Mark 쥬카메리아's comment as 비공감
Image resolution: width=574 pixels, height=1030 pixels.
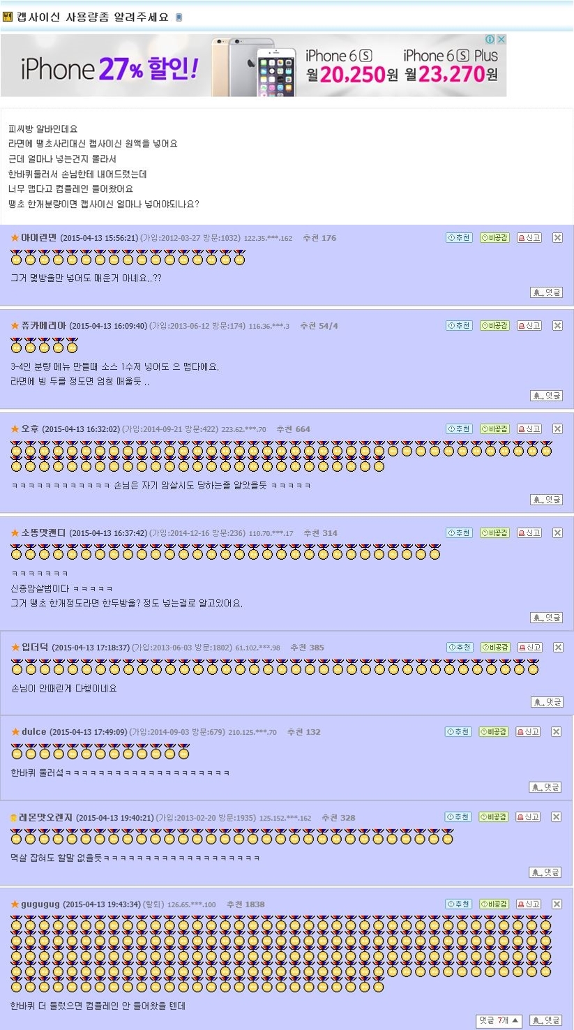coord(494,326)
